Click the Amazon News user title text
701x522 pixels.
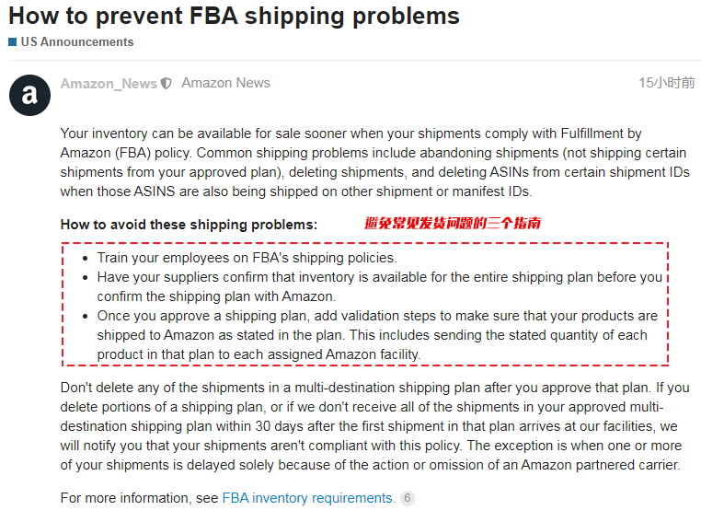[225, 83]
